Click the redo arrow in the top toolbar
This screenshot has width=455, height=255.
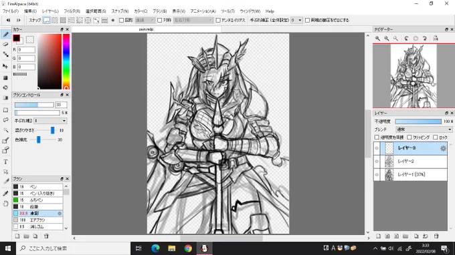click(x=18, y=20)
